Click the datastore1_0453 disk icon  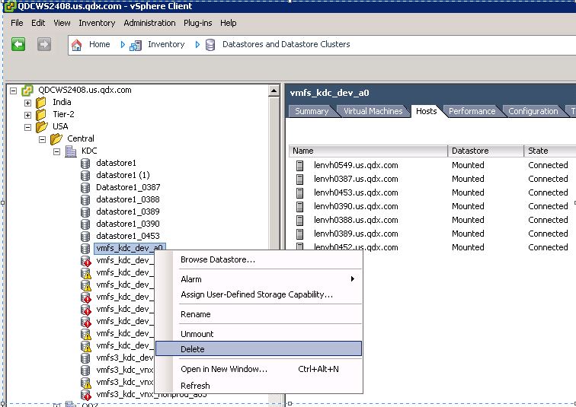pyautogui.click(x=85, y=237)
